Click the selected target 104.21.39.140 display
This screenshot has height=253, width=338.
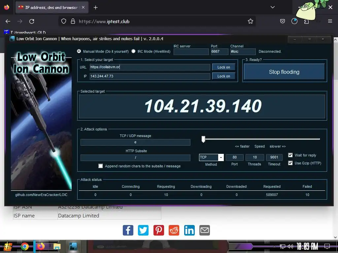[202, 106]
